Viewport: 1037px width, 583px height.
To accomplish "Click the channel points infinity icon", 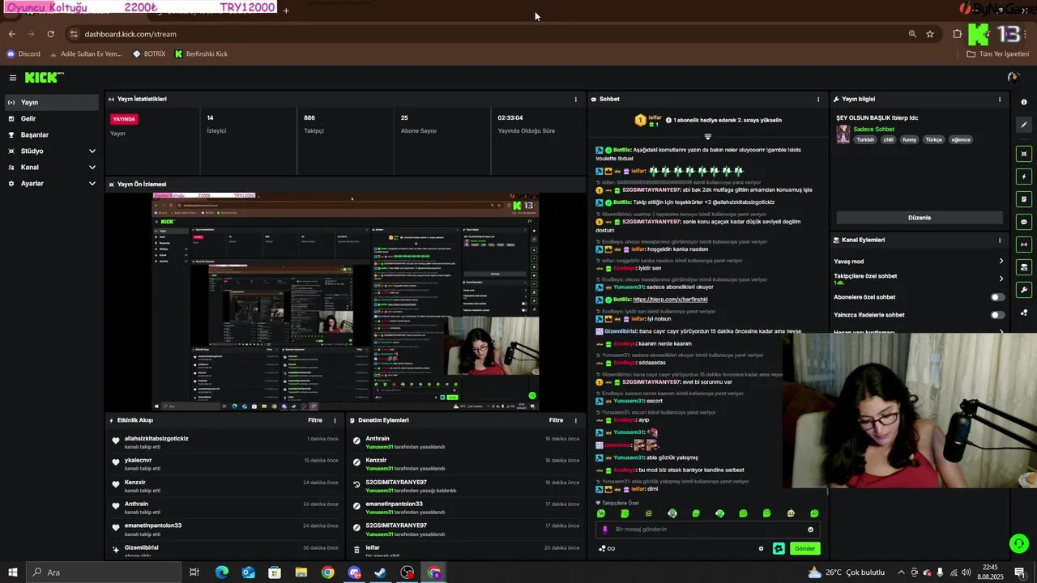I will pyautogui.click(x=606, y=549).
